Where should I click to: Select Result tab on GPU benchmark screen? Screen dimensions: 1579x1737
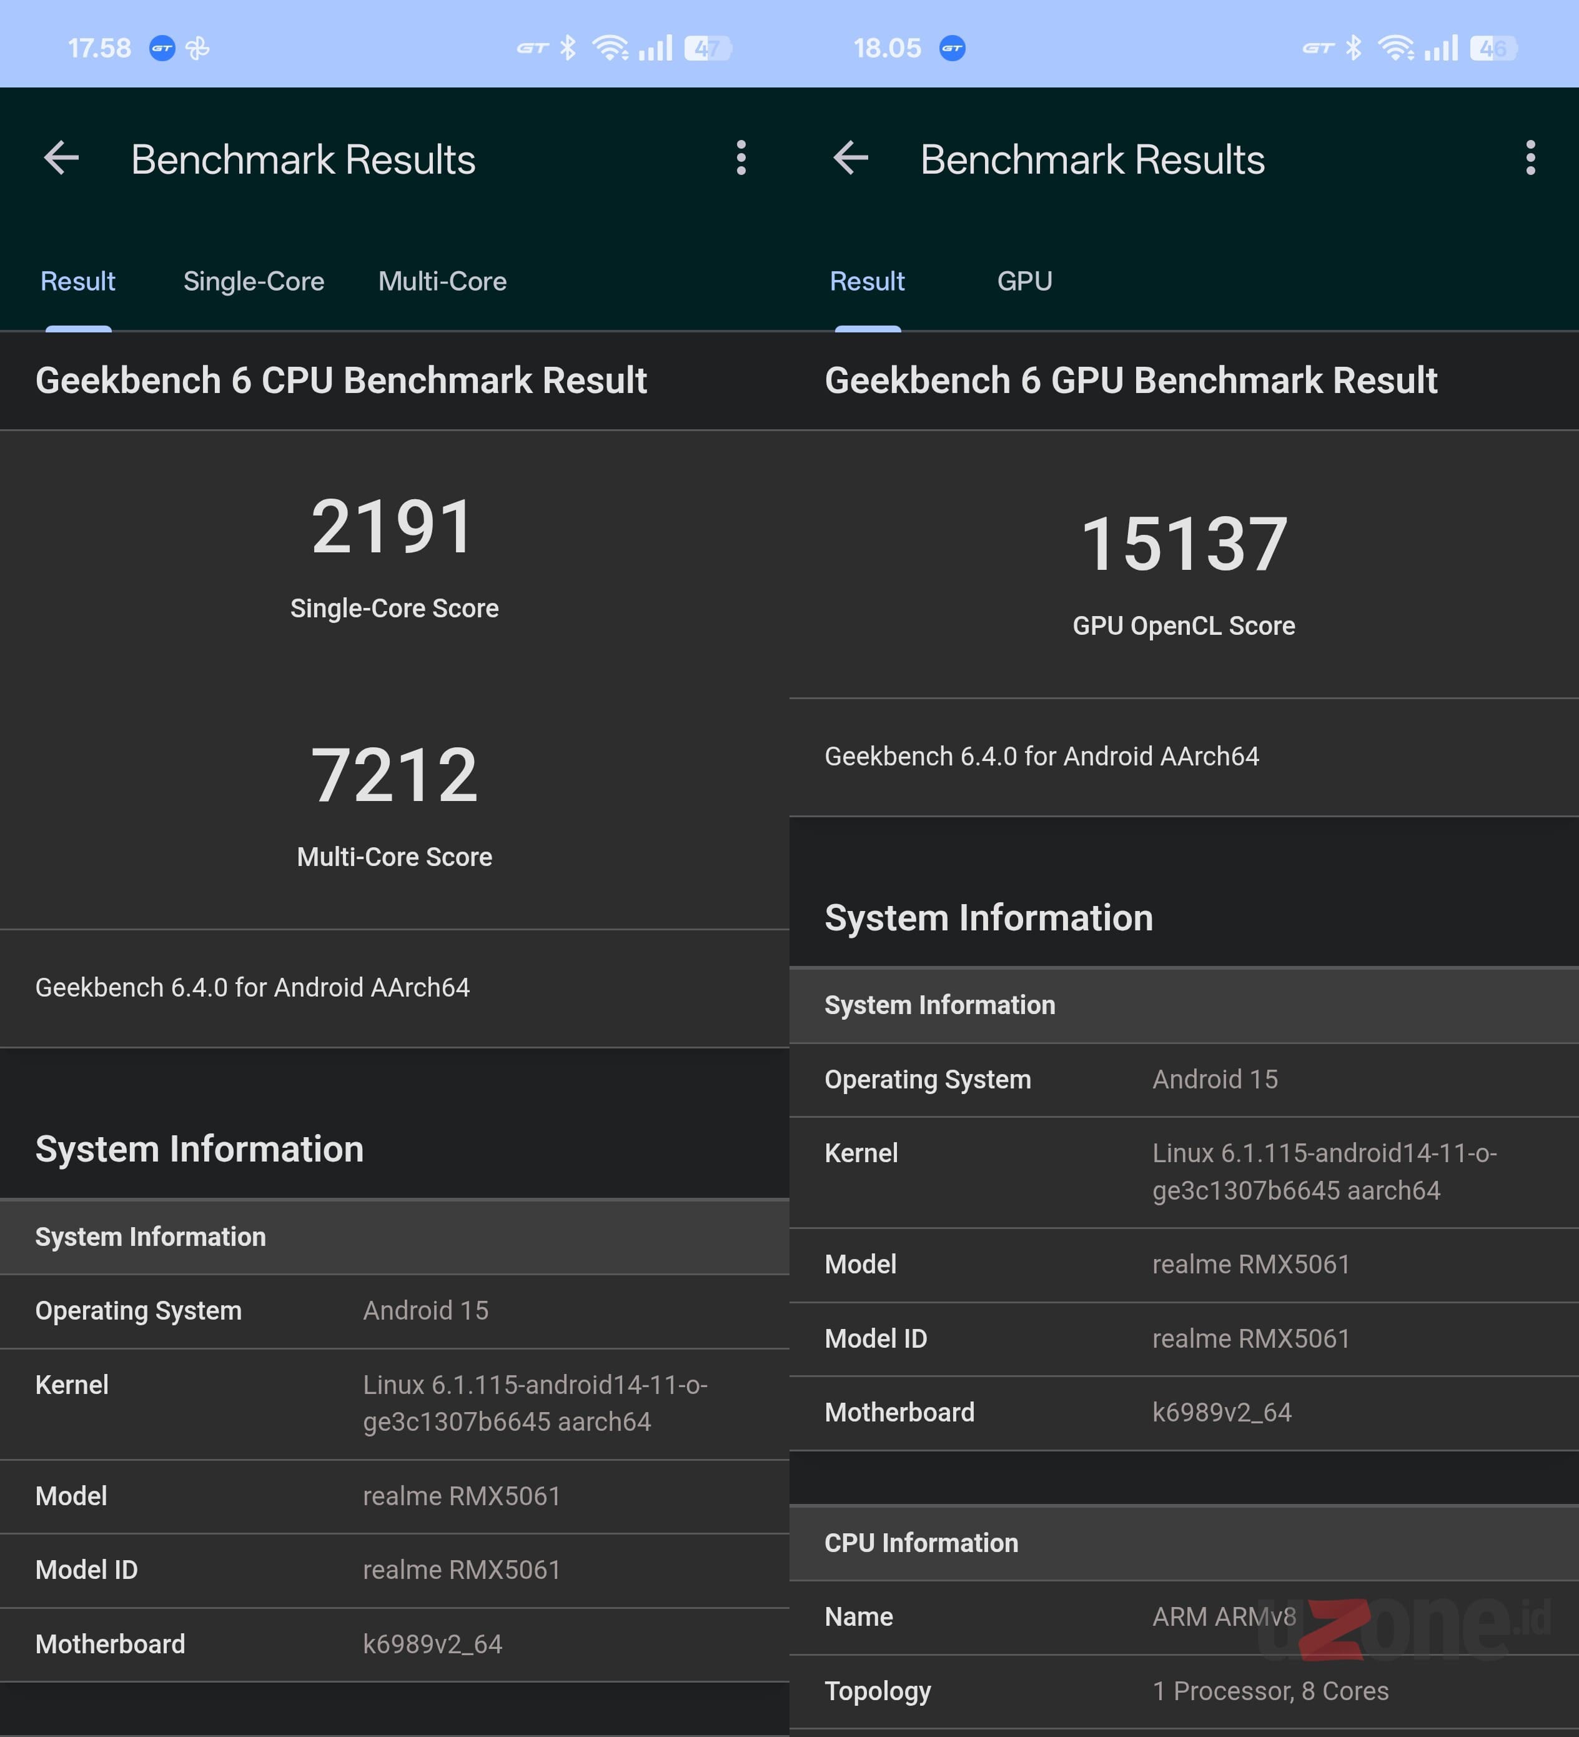(x=866, y=281)
